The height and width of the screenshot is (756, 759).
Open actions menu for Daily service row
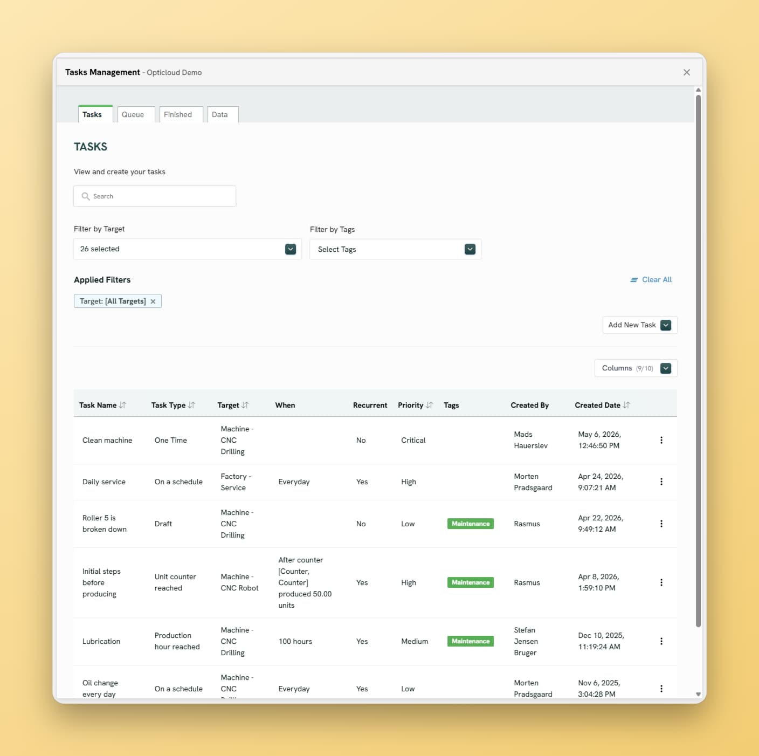[661, 482]
